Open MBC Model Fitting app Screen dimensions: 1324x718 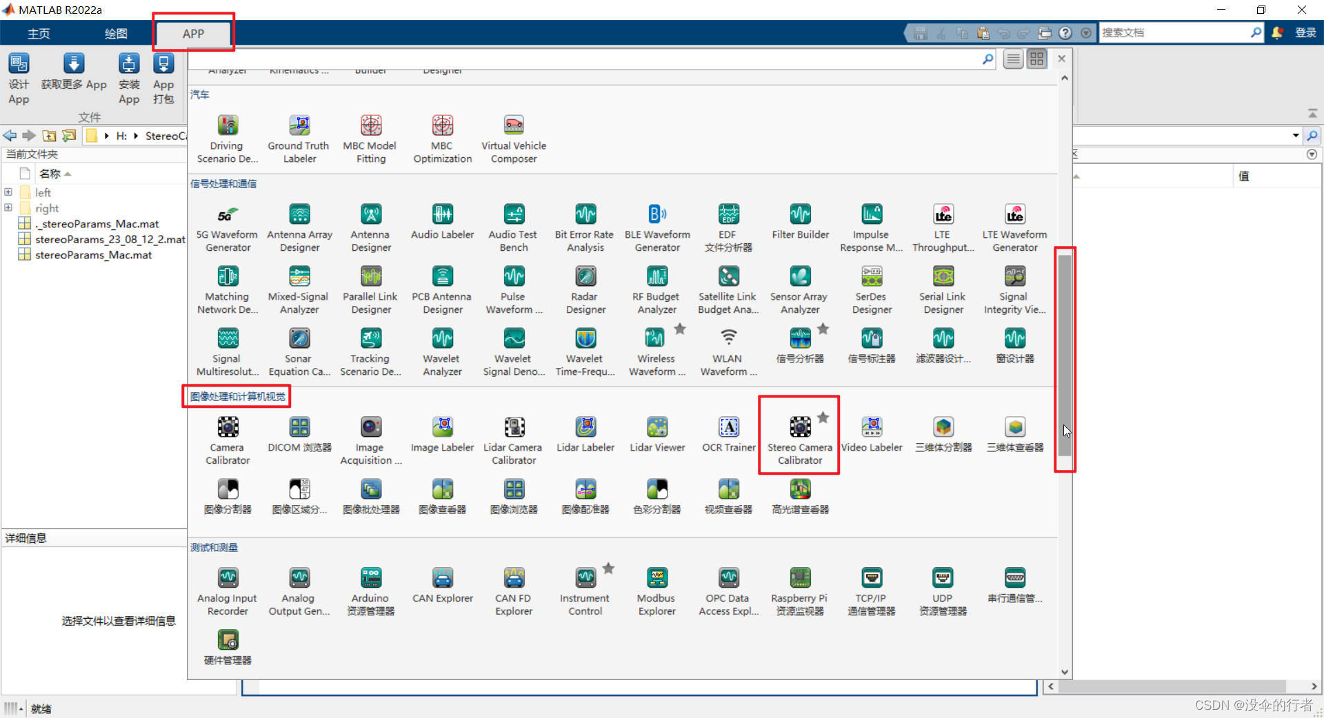point(370,139)
